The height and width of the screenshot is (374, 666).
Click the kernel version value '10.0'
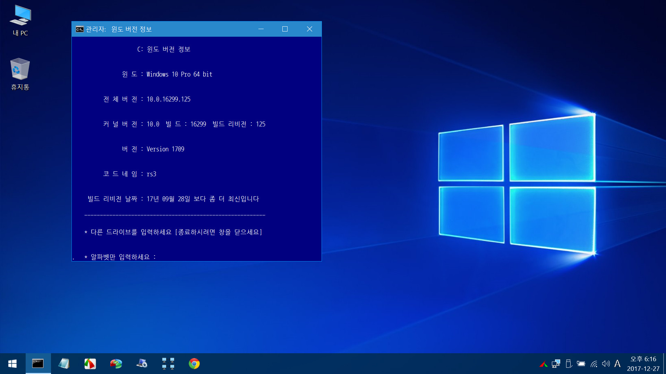point(153,124)
